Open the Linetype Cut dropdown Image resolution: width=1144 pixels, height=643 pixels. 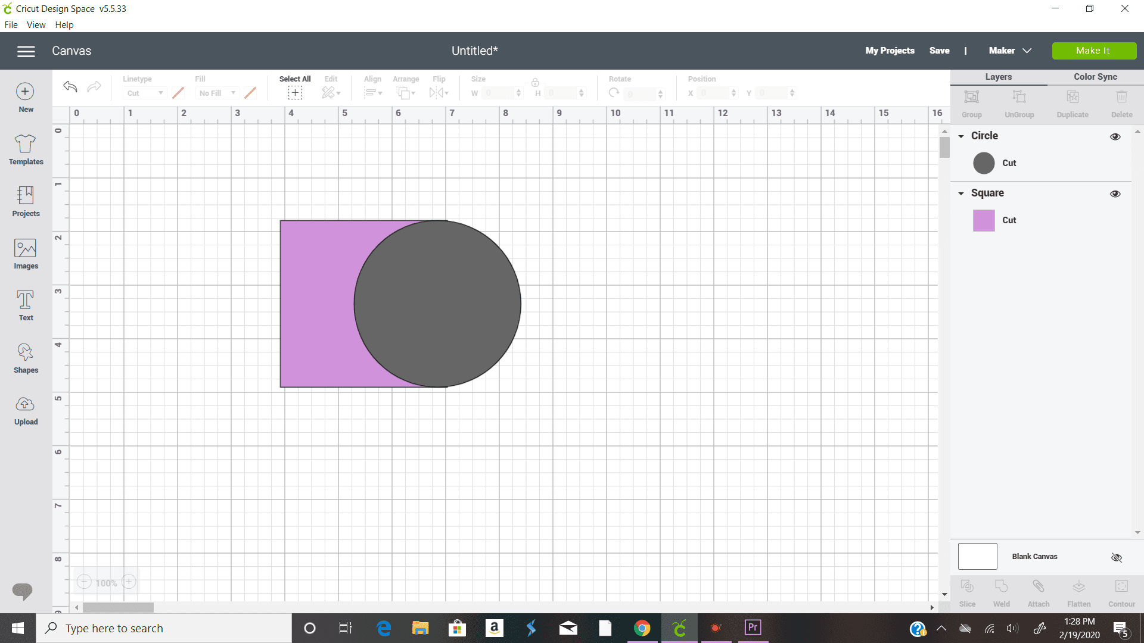pyautogui.click(x=144, y=93)
